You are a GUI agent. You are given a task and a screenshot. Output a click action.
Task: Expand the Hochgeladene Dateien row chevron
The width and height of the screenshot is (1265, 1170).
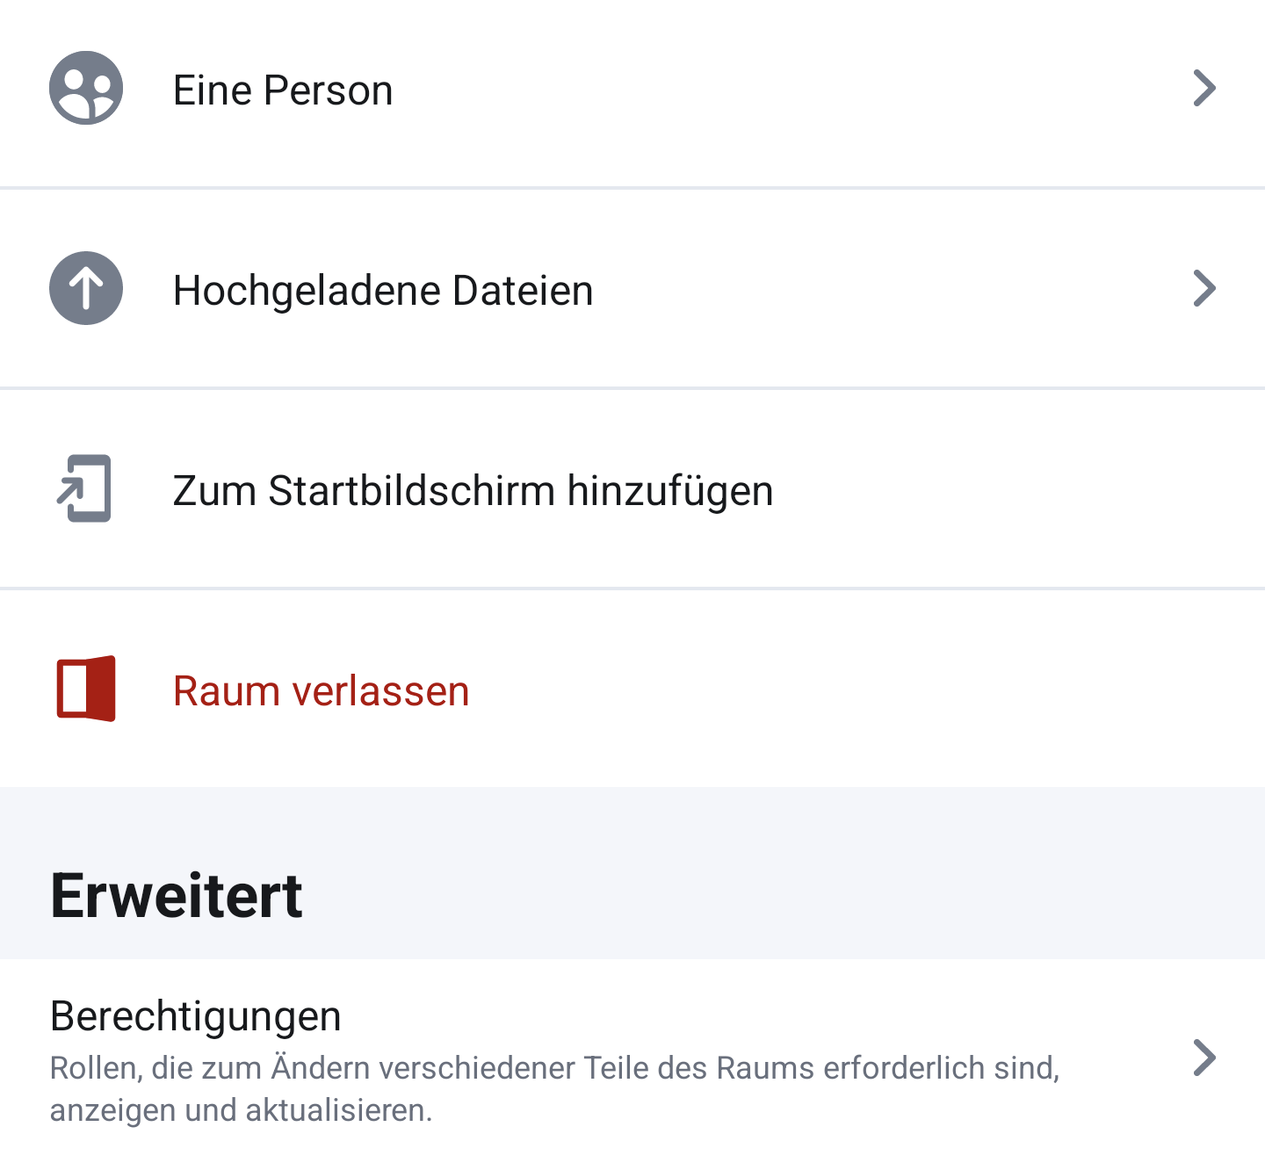click(x=1204, y=288)
